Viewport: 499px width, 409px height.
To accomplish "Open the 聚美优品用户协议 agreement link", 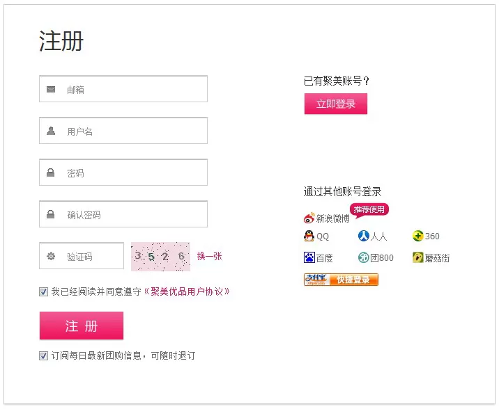I will click(187, 291).
